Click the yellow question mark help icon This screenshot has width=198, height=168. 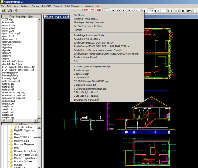16,11
